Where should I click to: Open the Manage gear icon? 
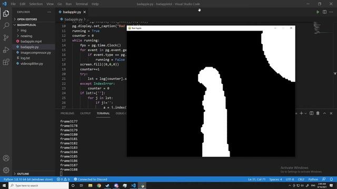6,170
